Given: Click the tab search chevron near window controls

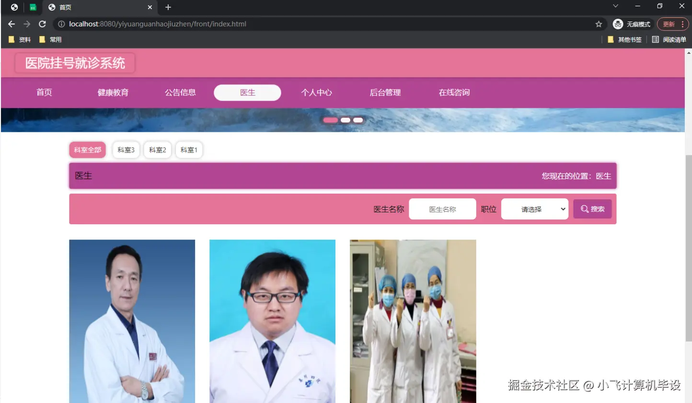Looking at the screenshot, I should [615, 7].
